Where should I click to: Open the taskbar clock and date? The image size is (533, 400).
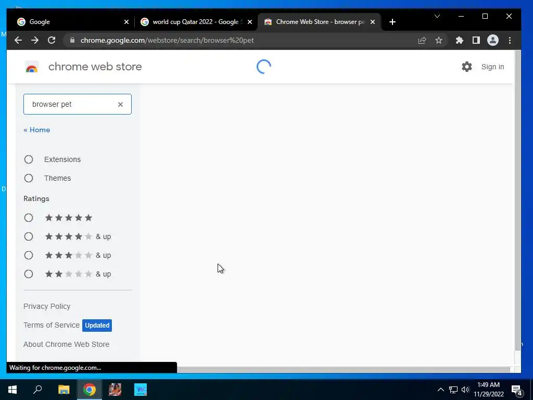488,390
